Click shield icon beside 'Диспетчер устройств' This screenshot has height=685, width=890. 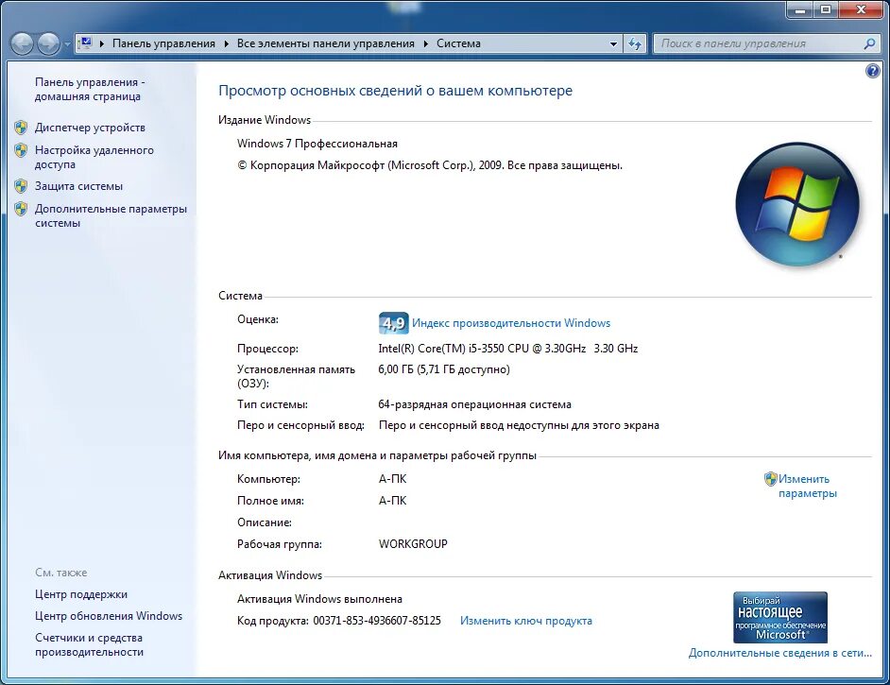tap(21, 128)
